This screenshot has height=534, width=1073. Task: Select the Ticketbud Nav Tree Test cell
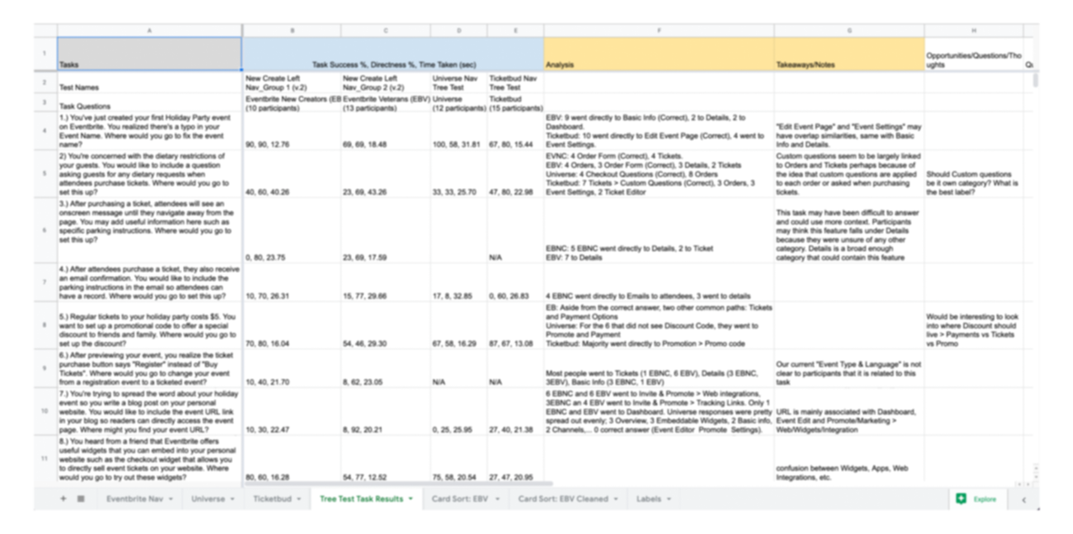tap(515, 82)
